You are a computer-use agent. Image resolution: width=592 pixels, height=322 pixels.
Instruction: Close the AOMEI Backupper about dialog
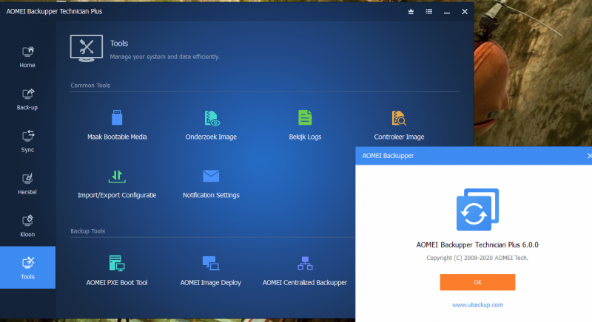click(x=588, y=156)
